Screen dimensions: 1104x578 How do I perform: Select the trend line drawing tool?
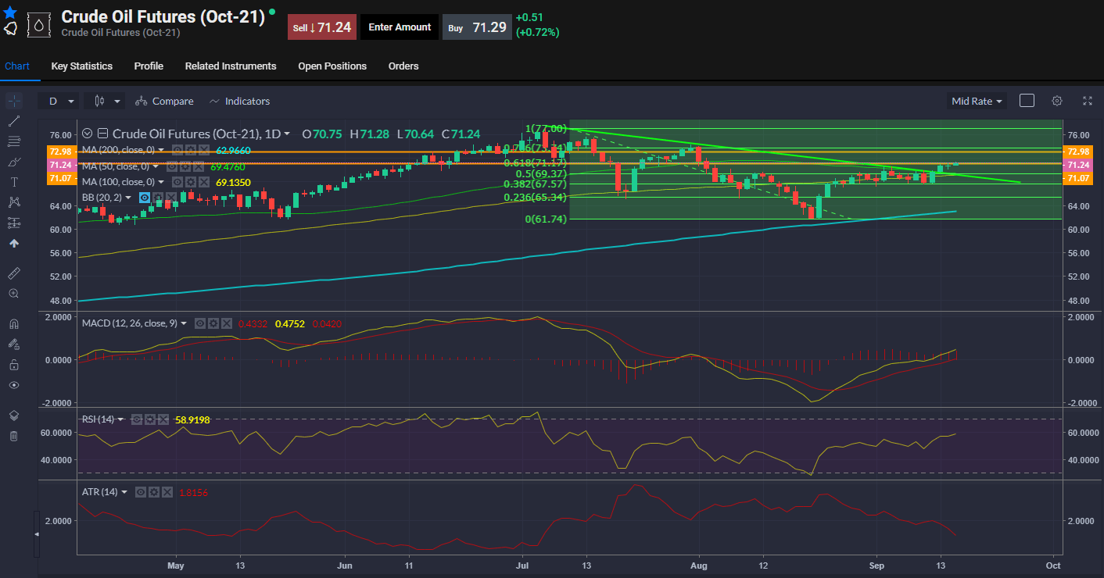tap(13, 122)
